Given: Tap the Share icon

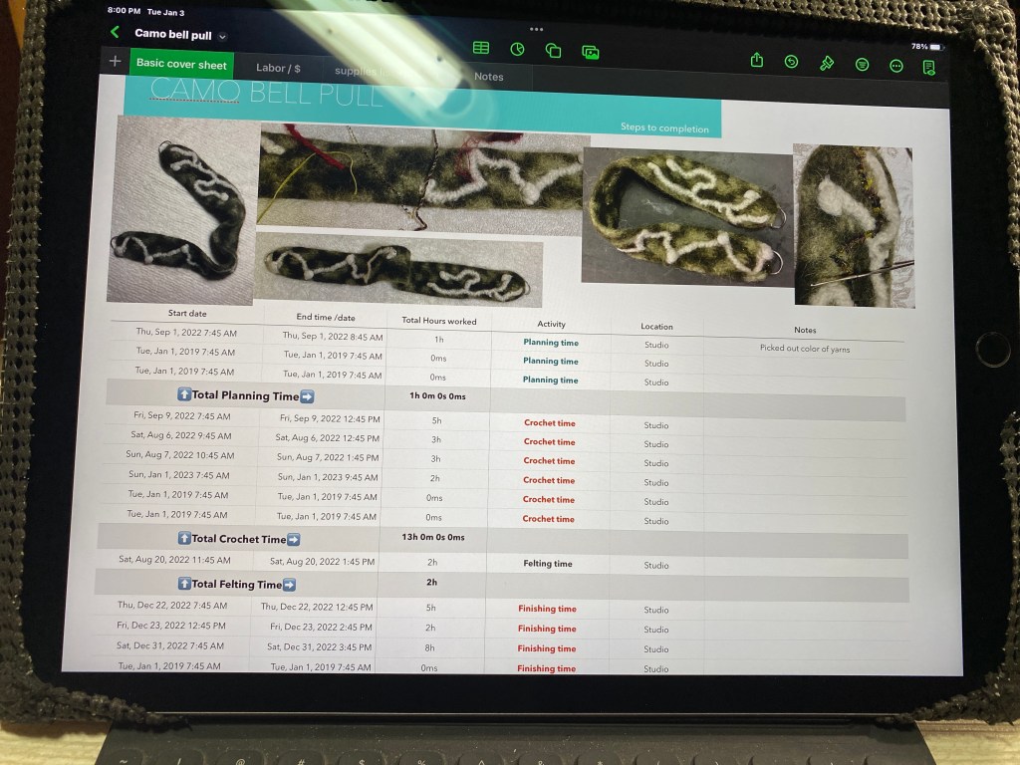Looking at the screenshot, I should (757, 61).
